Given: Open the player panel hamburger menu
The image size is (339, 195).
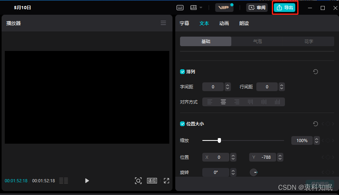Looking at the screenshot, I should click(x=163, y=23).
